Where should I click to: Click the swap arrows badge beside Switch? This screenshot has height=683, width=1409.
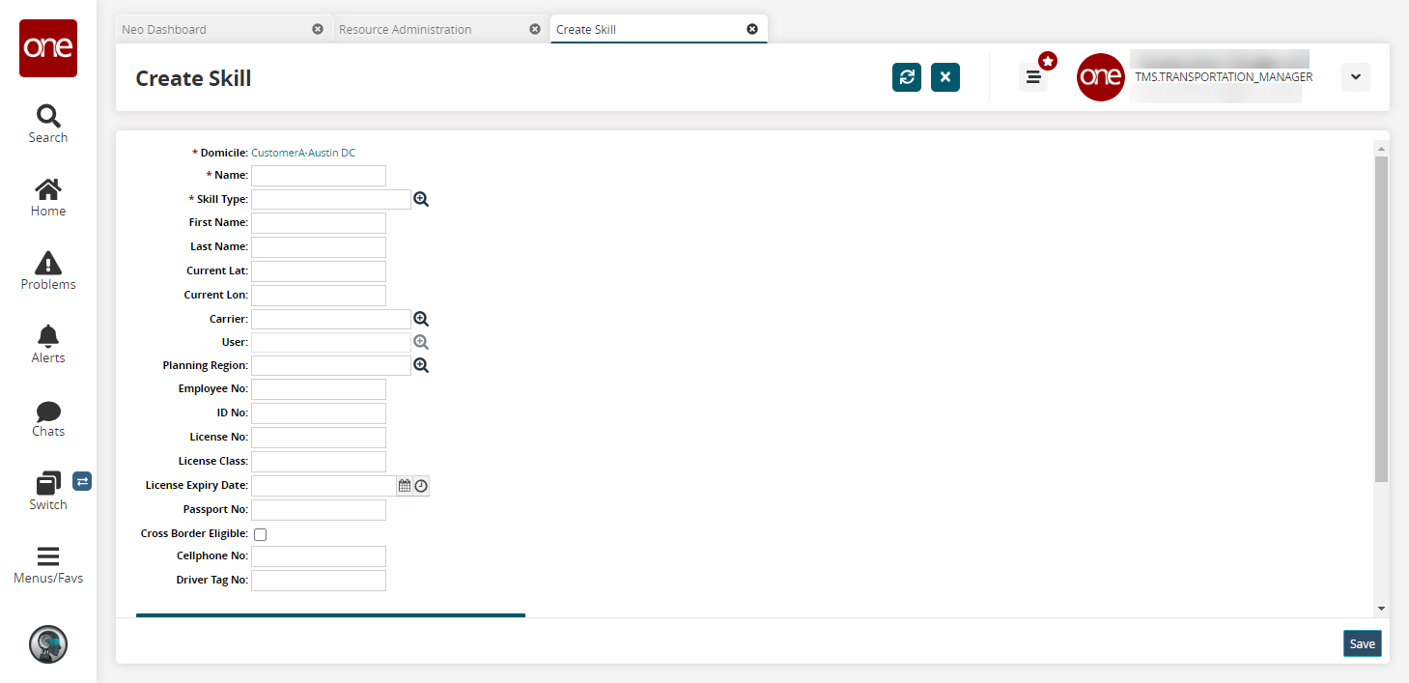point(82,480)
